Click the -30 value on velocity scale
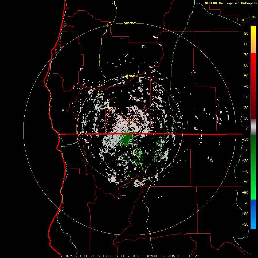 [245, 161]
